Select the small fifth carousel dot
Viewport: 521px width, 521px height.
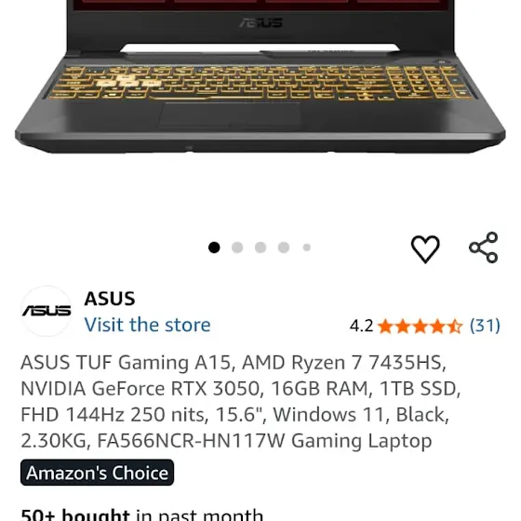point(307,247)
